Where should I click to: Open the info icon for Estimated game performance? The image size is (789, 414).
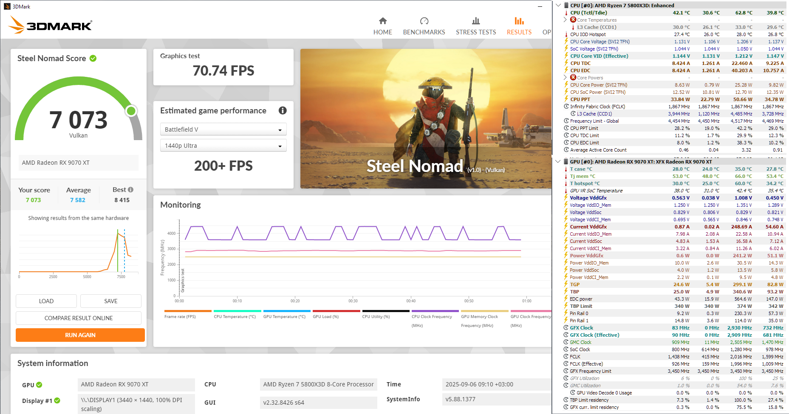[283, 110]
